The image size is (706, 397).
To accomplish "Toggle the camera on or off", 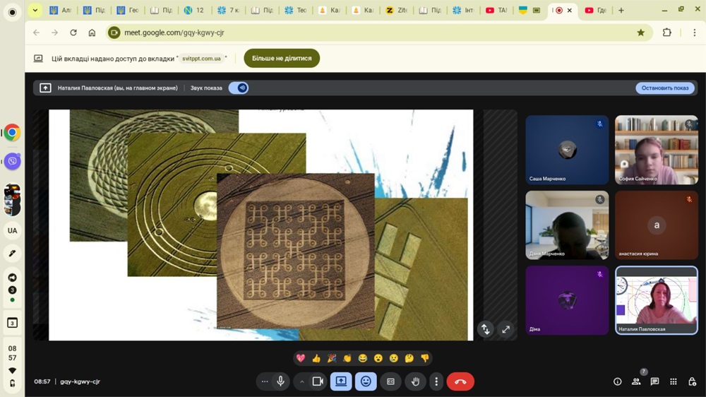I will (x=318, y=381).
